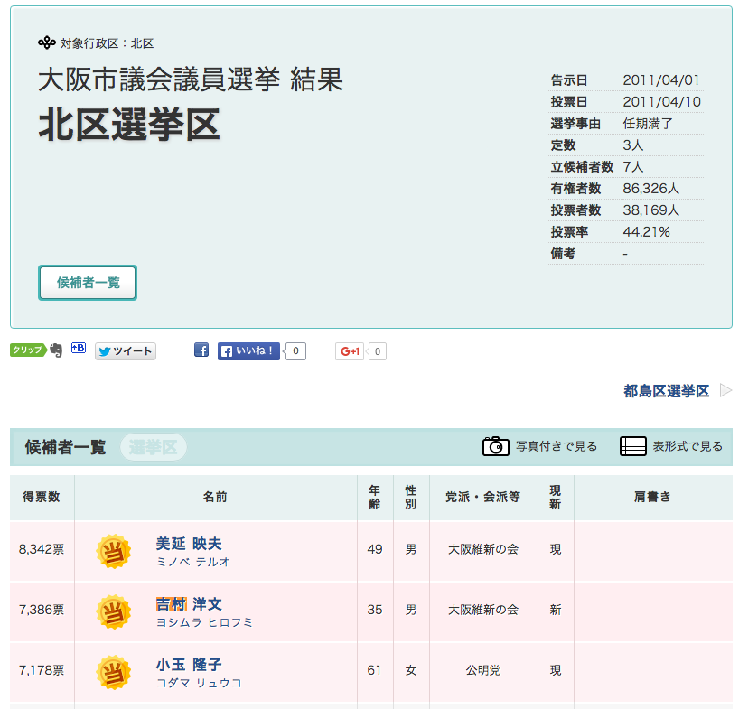
Task: Click camera icon for photo view
Action: click(495, 446)
